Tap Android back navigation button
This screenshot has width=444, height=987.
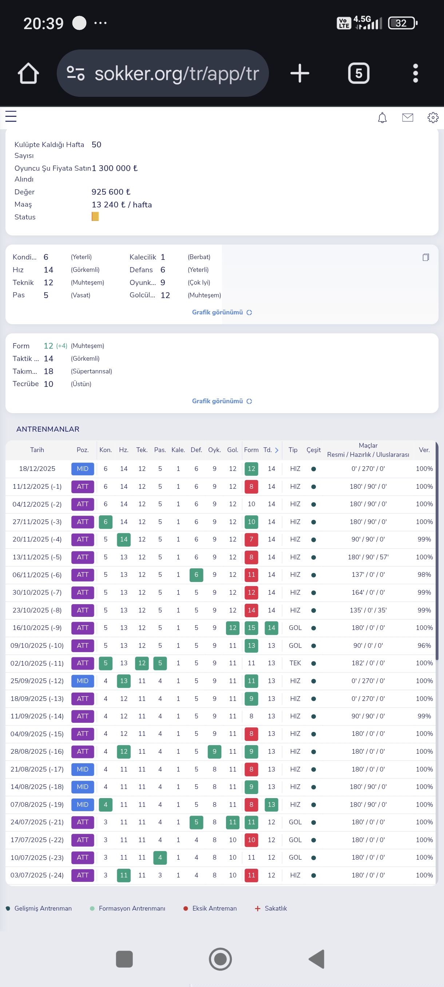pyautogui.click(x=317, y=959)
